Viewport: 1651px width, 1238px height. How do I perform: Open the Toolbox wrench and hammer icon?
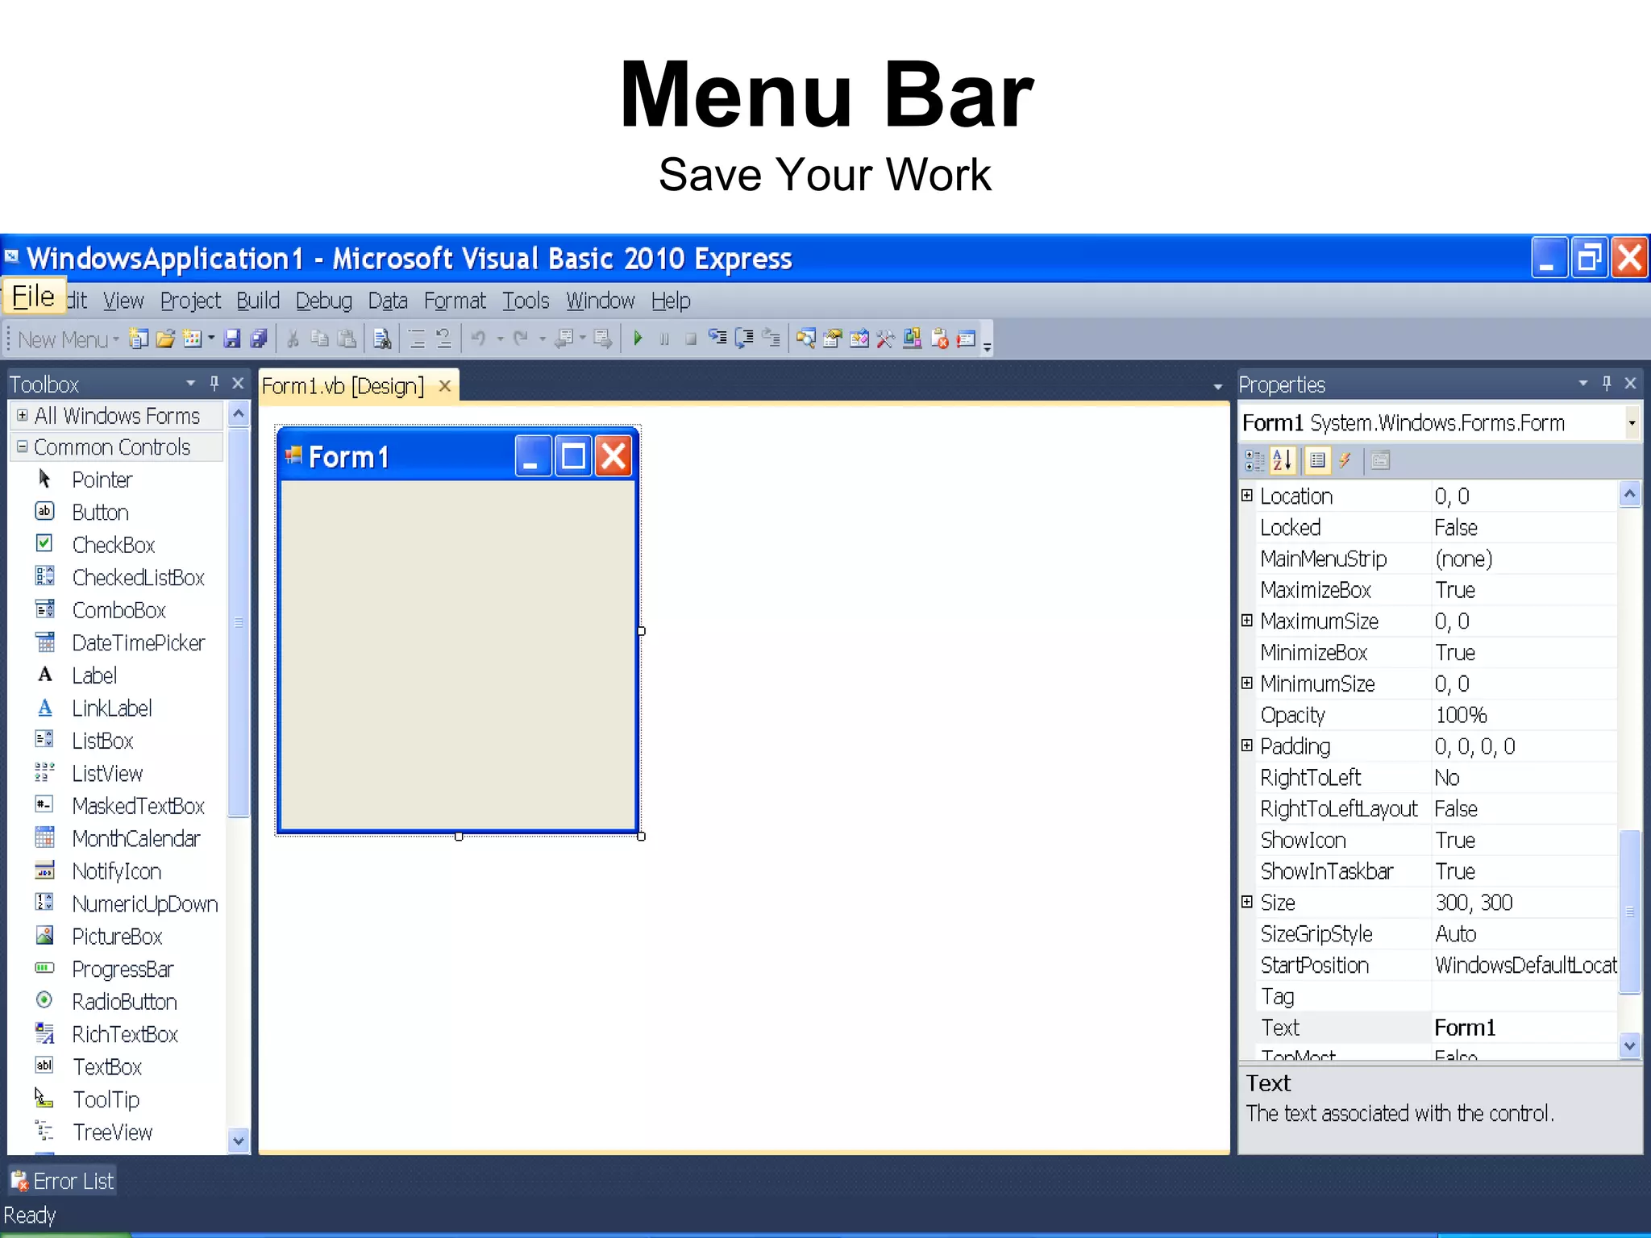coord(885,339)
